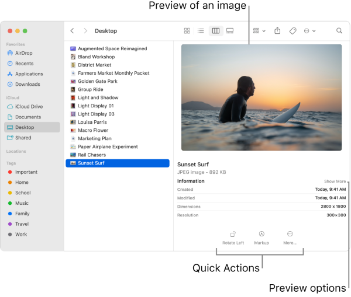Click the Markup quick action

pyautogui.click(x=261, y=238)
